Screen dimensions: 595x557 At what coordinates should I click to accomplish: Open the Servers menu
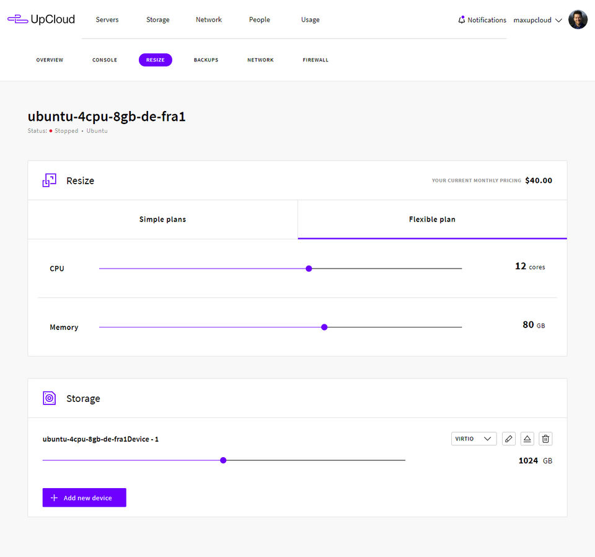(107, 19)
